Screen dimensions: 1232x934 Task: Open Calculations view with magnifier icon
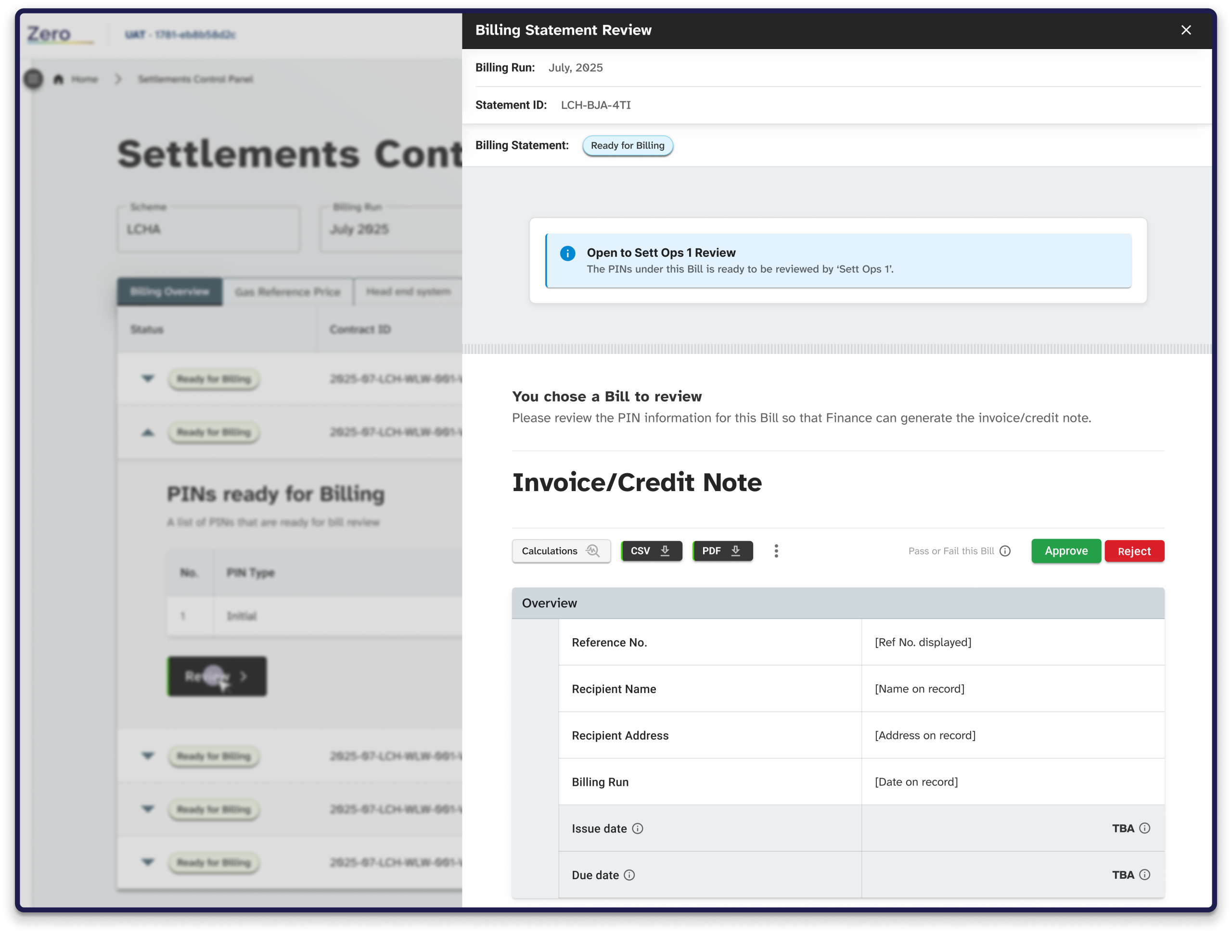561,551
